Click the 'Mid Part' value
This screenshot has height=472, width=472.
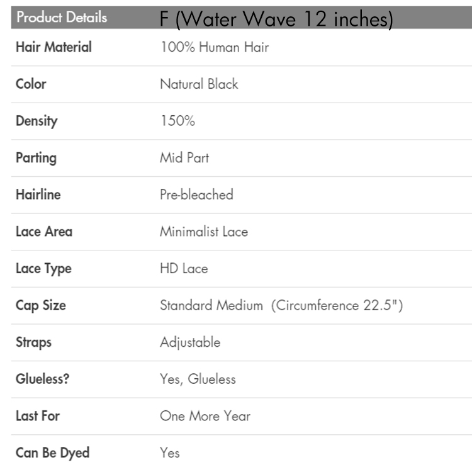(x=184, y=157)
